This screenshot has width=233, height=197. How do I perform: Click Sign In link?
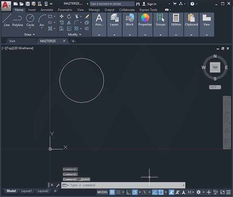[x=149, y=4]
